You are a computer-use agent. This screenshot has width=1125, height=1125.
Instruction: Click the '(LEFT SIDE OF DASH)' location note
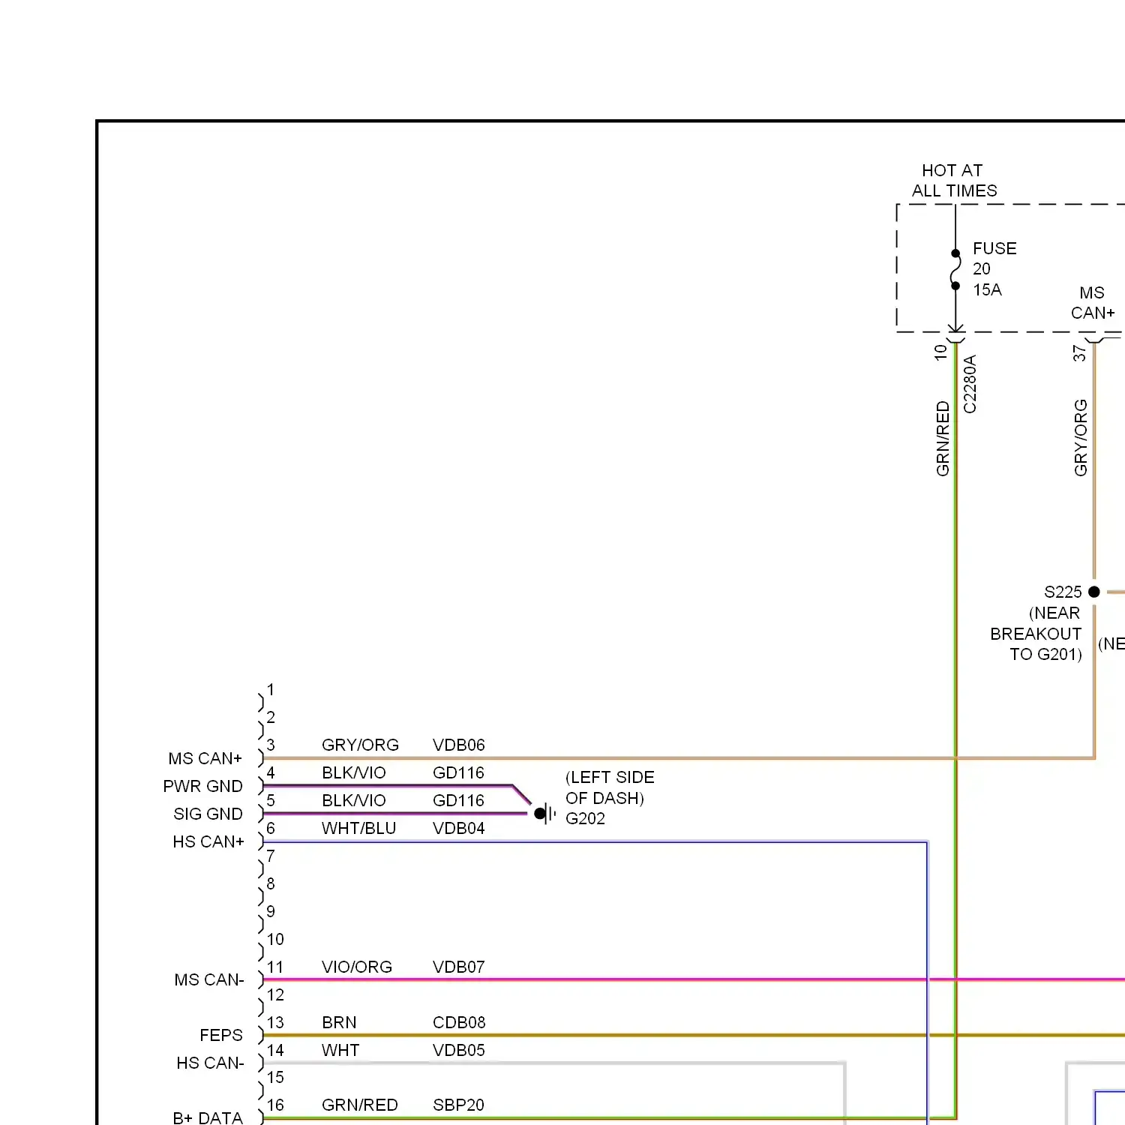point(610,787)
